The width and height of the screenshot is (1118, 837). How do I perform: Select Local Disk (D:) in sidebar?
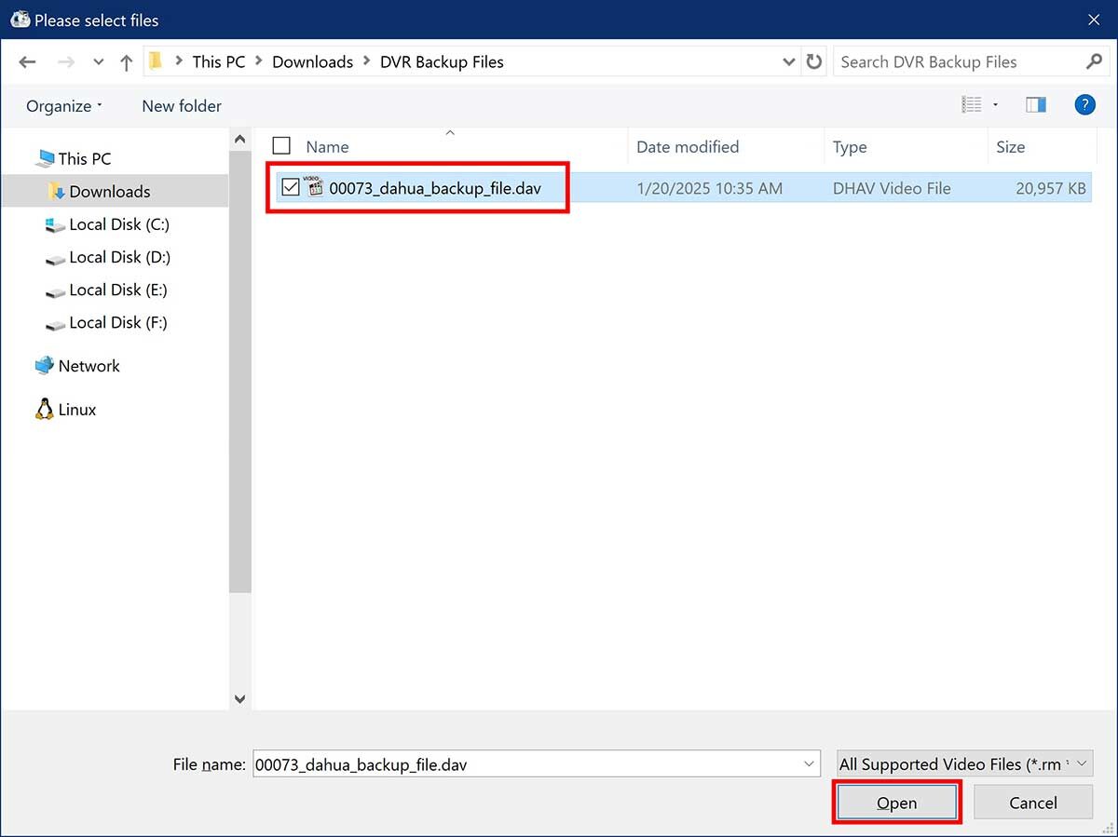tap(119, 257)
